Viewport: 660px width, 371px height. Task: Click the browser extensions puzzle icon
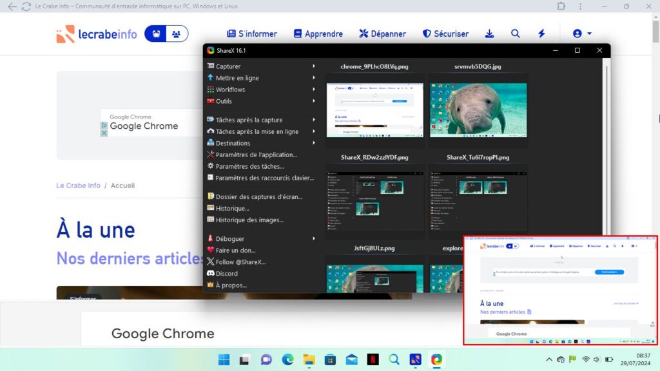coord(561,6)
